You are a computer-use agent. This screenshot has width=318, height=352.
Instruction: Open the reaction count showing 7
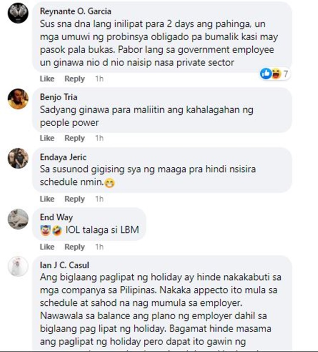tap(285, 74)
